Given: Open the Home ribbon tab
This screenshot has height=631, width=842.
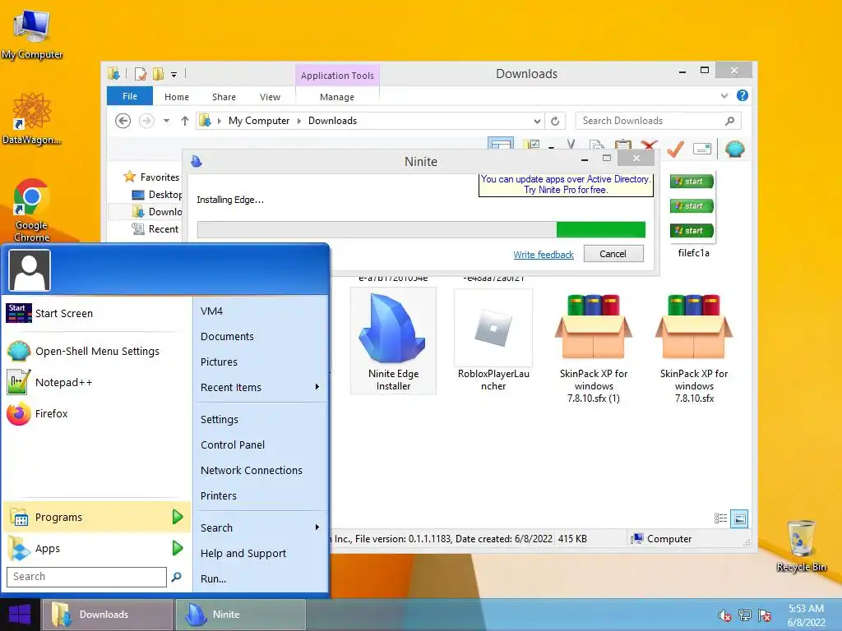Looking at the screenshot, I should point(177,97).
